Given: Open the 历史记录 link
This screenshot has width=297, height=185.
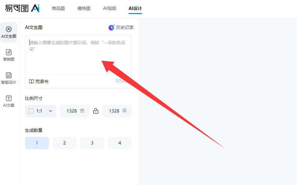Looking at the screenshot, I should click(x=124, y=27).
